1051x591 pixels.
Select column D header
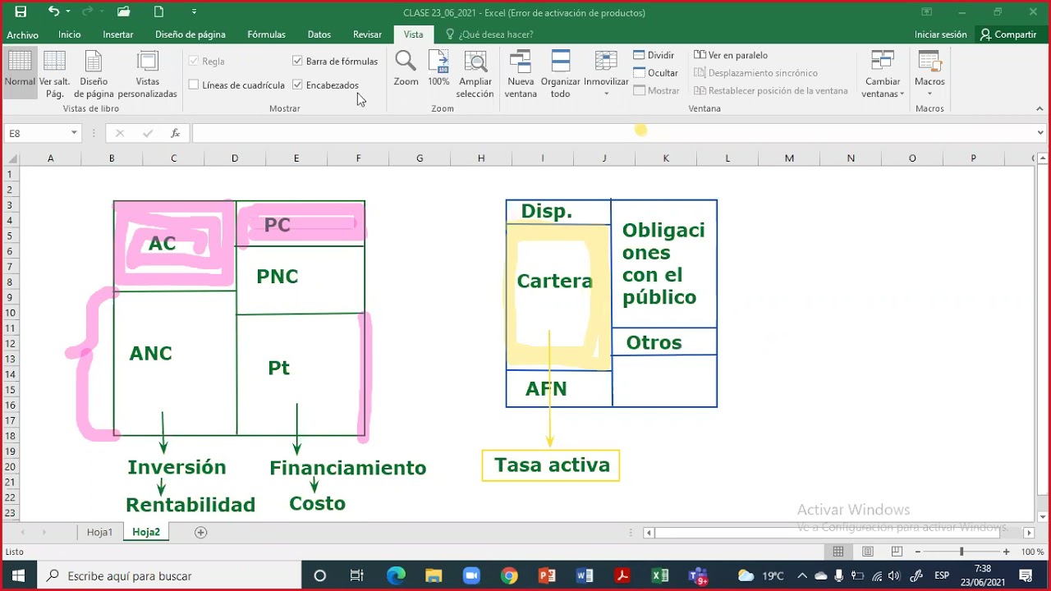(x=235, y=158)
